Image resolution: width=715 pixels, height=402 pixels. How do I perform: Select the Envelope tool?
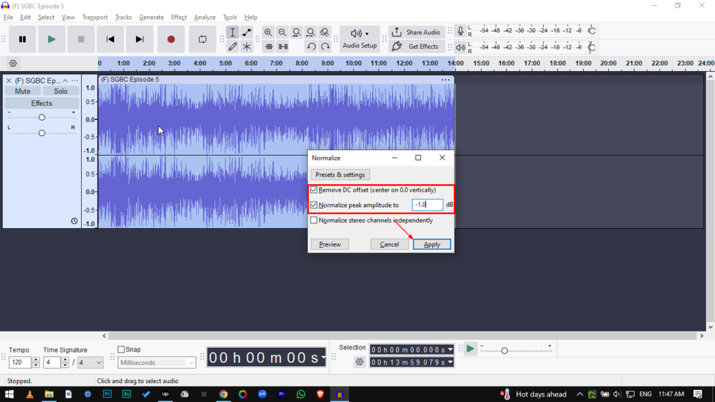[x=246, y=33]
